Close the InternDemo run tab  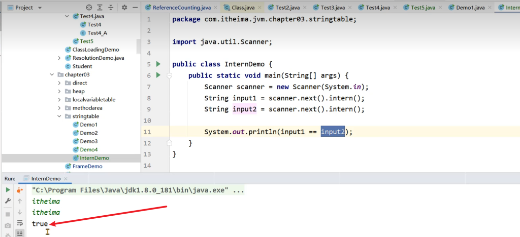(66, 179)
